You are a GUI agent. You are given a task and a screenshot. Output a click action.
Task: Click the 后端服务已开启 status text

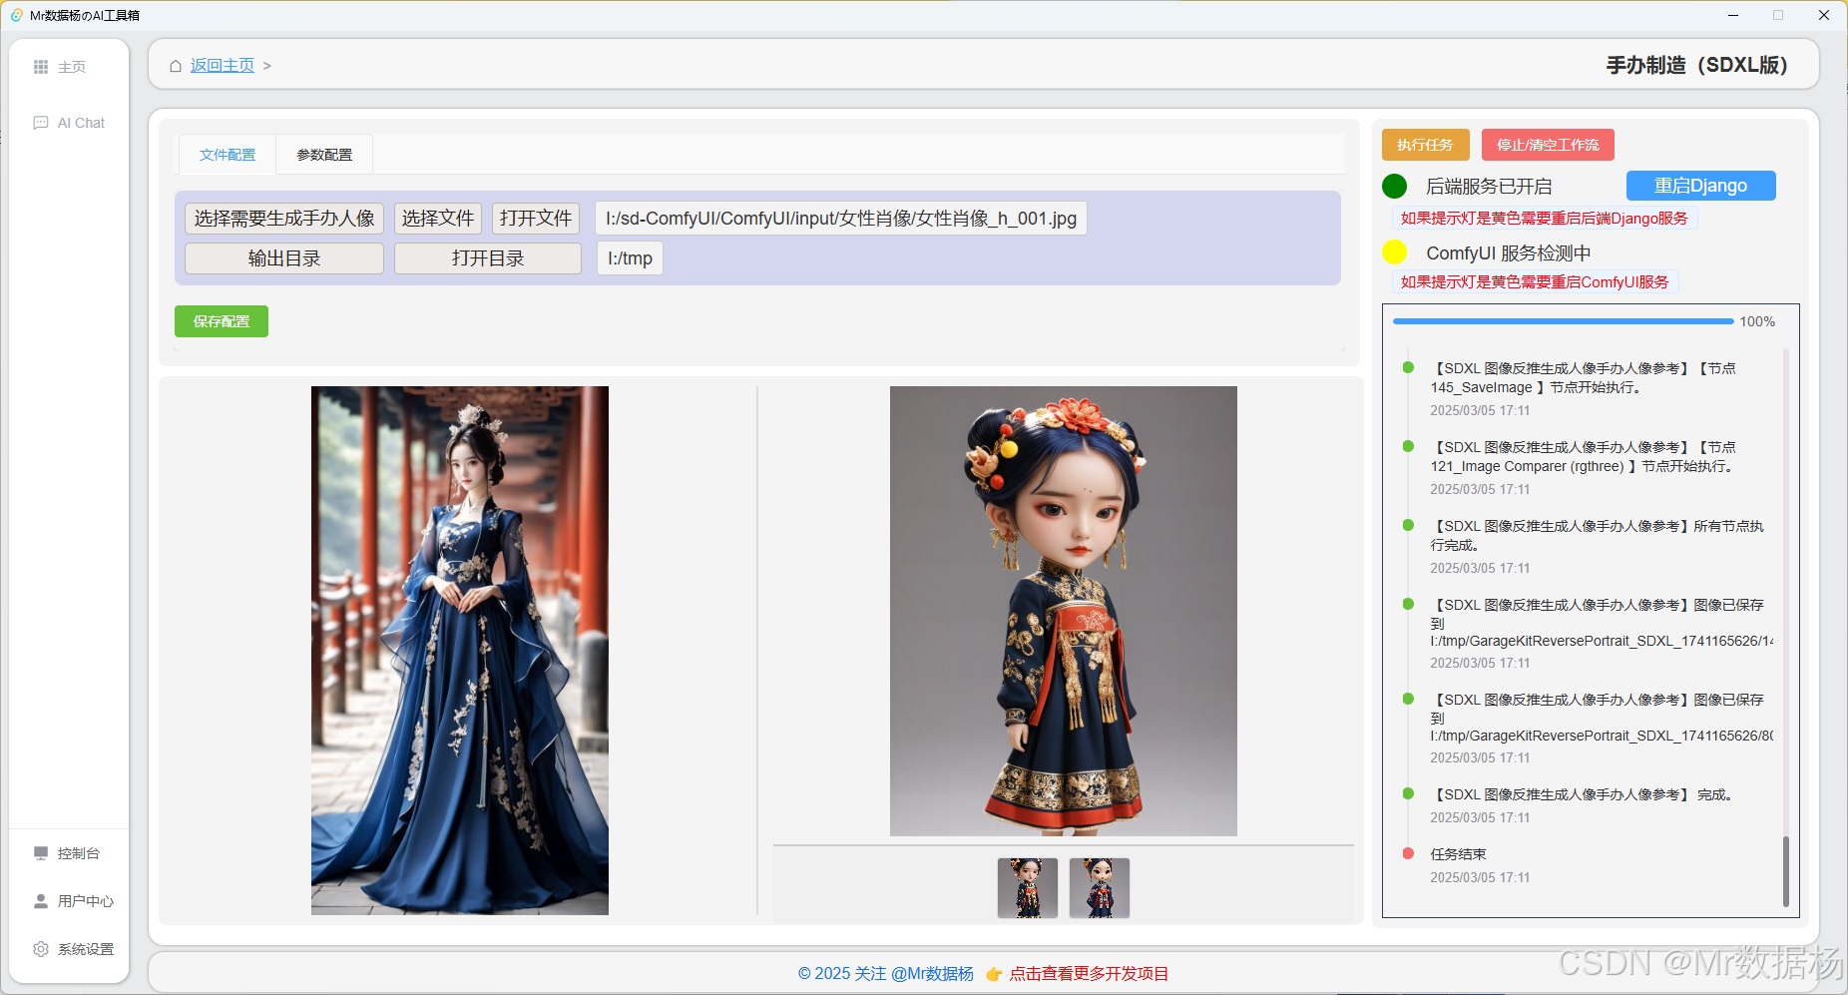click(x=1489, y=187)
